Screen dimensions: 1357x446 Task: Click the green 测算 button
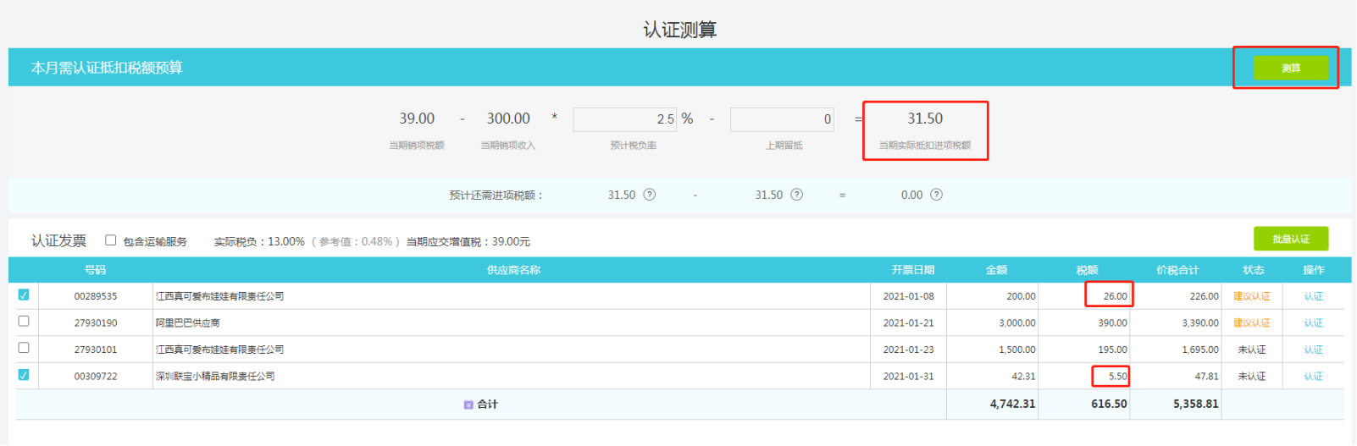(1290, 68)
